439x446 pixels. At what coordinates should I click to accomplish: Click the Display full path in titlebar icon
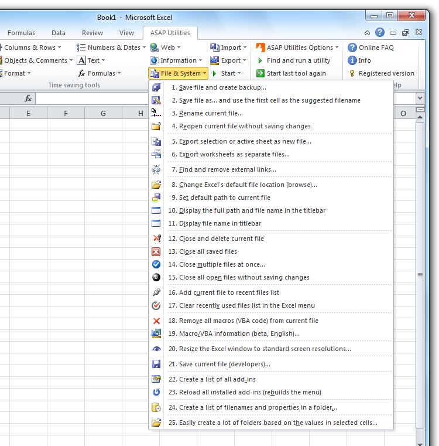coord(156,210)
